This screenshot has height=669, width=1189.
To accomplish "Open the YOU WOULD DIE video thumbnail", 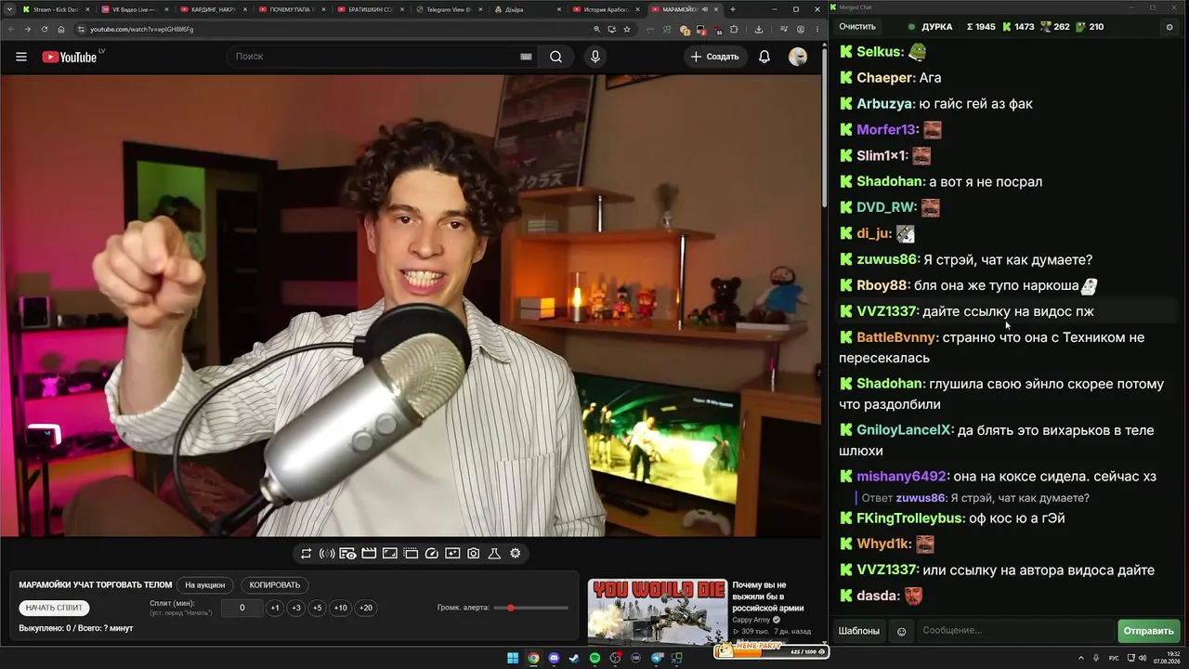I will [658, 611].
